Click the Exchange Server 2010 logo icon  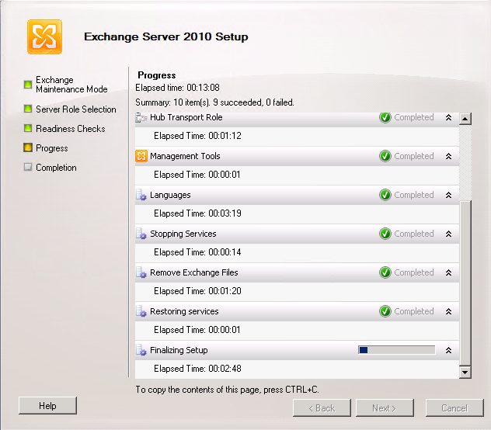pos(44,36)
